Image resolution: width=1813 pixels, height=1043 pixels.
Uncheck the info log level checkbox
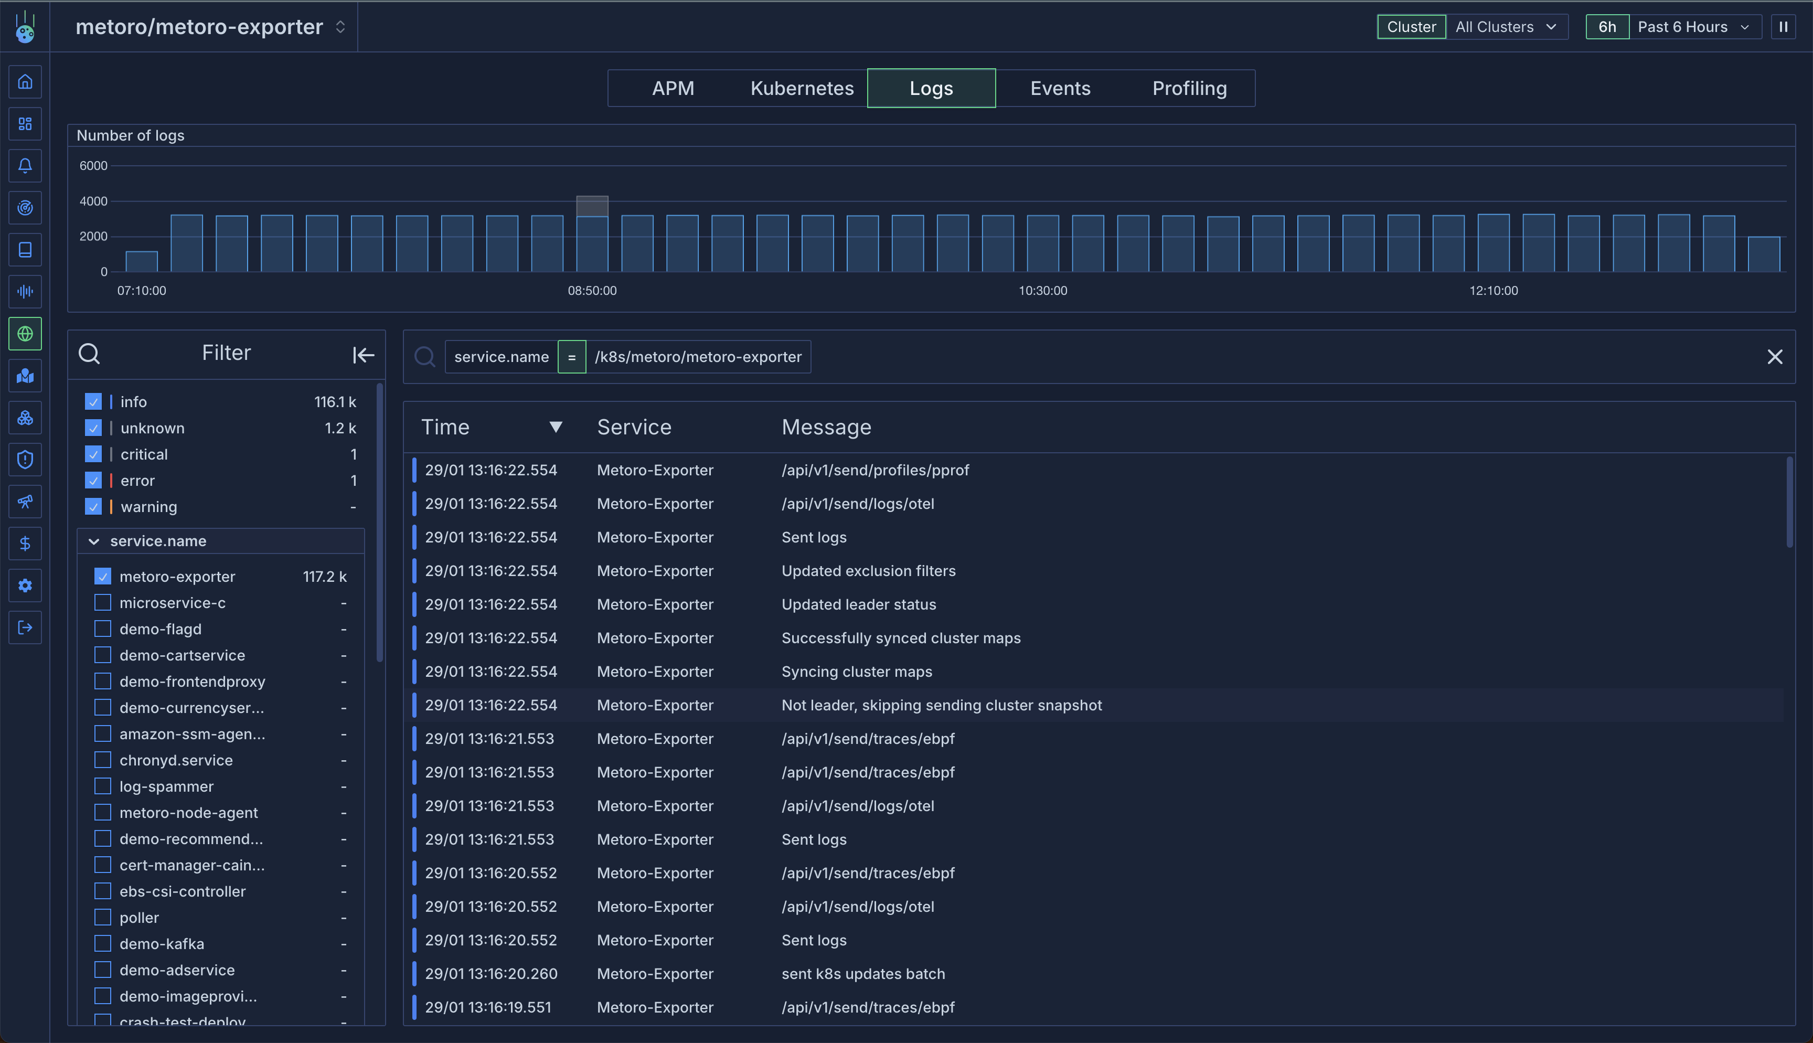pyautogui.click(x=93, y=402)
